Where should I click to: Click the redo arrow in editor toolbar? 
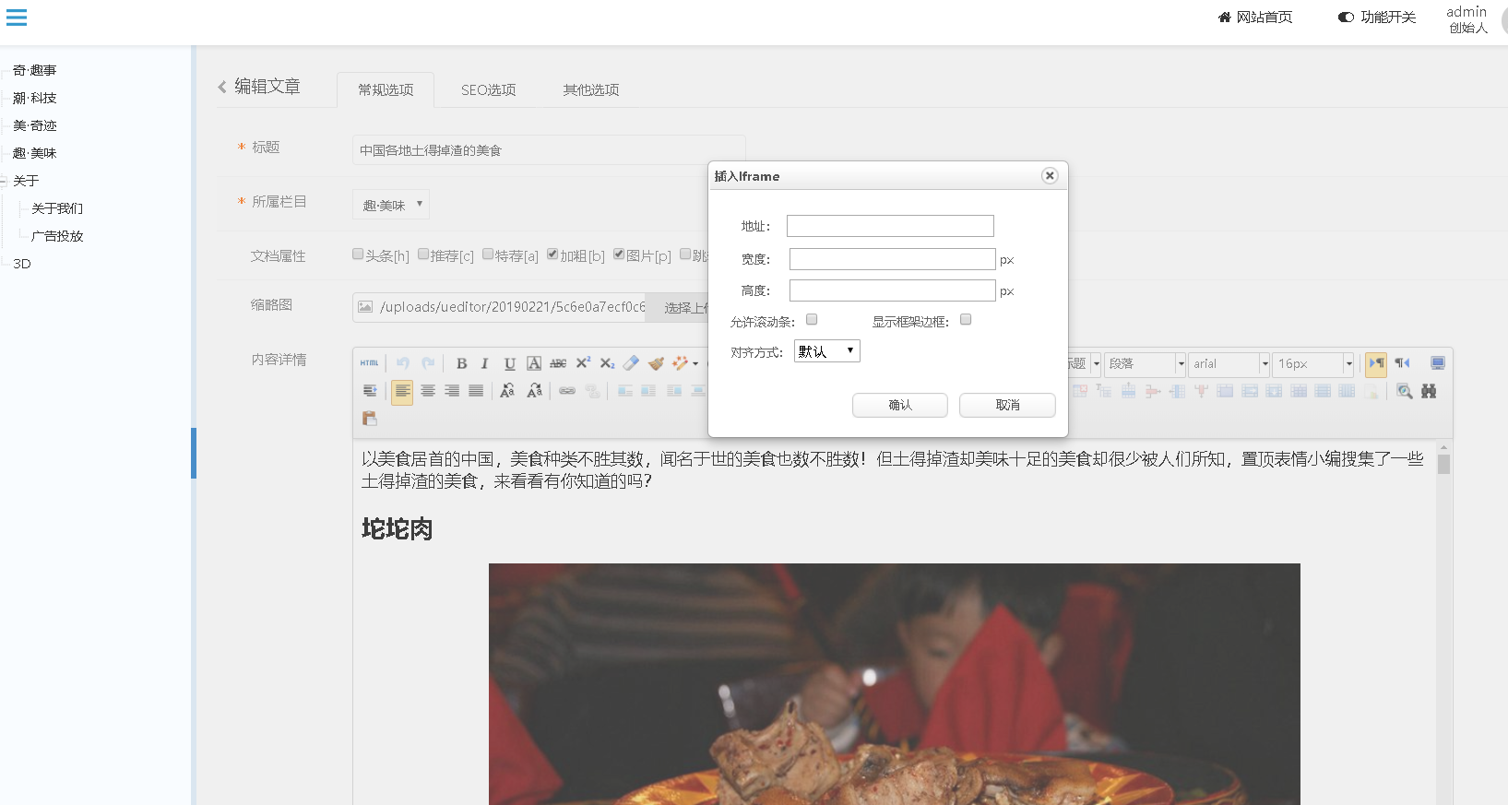coord(428,363)
